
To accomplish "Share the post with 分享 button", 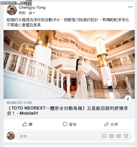I will coord(111,124).
